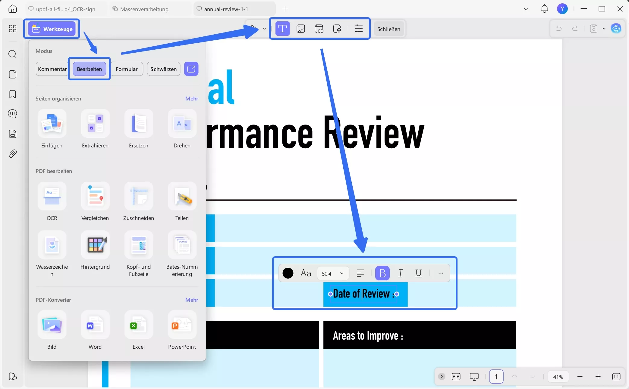The width and height of the screenshot is (629, 389).
Task: Toggle underline formatting
Action: coord(418,273)
